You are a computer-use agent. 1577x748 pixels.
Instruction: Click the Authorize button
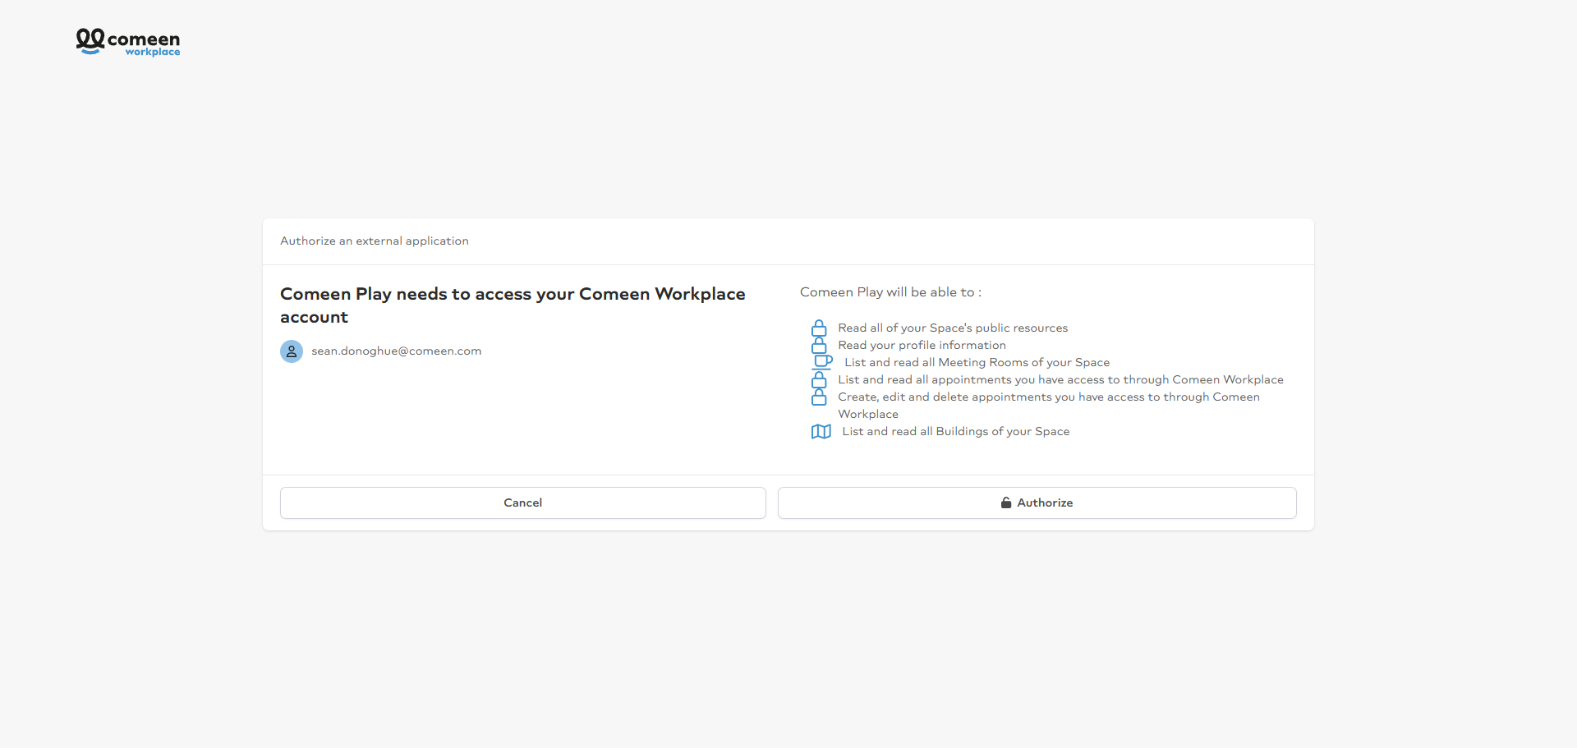1037,502
